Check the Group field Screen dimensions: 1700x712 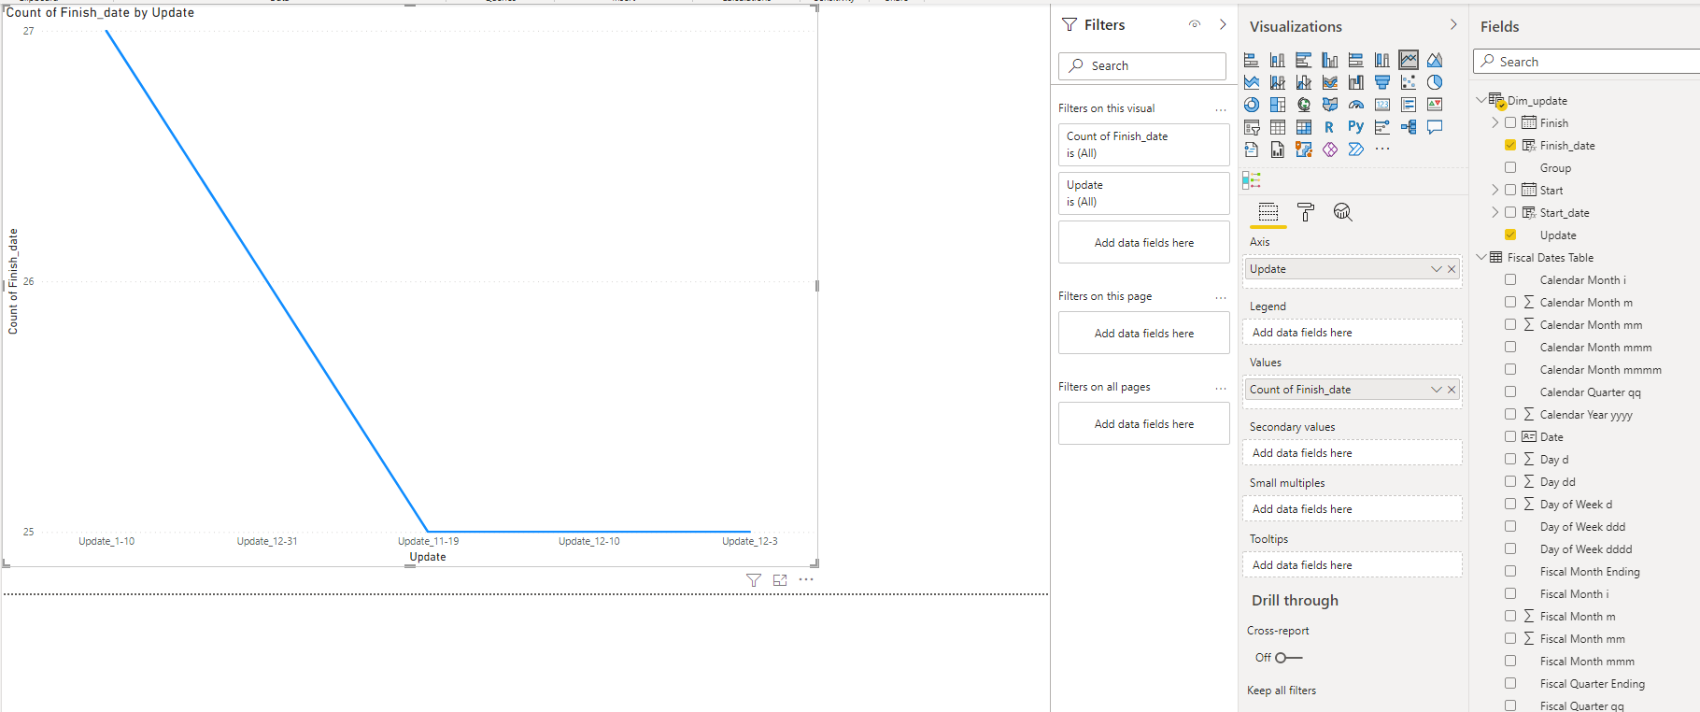1510,167
